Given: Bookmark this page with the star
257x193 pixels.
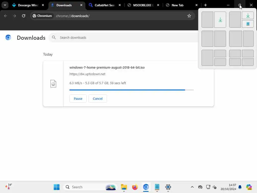Looking at the screenshot, I should (x=189, y=16).
